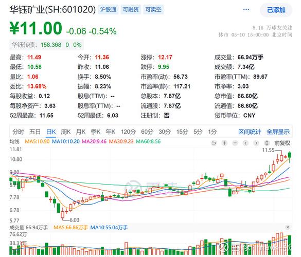This screenshot has width=301, height=257.
Task: Open the 前复权 adjustment dropdown
Action: pyautogui.click(x=282, y=143)
